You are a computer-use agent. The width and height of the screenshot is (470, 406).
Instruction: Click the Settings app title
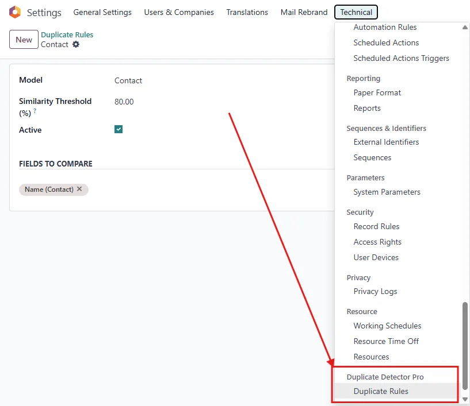point(44,13)
